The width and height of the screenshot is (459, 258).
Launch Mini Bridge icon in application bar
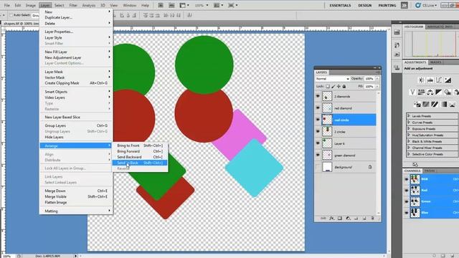[x=171, y=5]
